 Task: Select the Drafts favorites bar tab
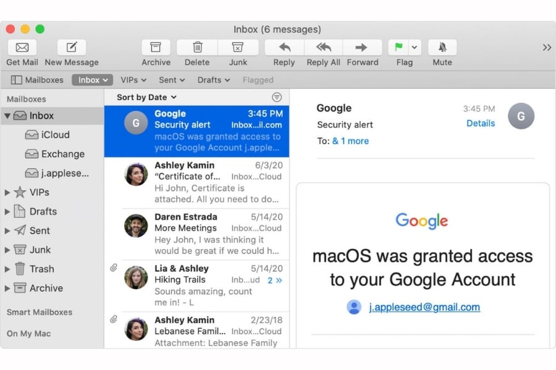point(214,80)
